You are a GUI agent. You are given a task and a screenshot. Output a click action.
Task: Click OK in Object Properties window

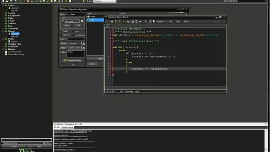(72, 65)
